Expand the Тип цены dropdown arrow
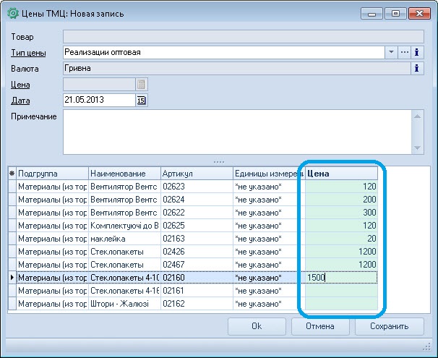 (391, 52)
